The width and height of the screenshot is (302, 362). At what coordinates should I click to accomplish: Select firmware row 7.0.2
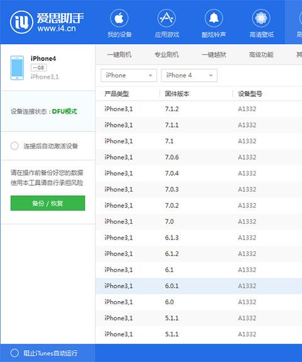[x=199, y=206]
